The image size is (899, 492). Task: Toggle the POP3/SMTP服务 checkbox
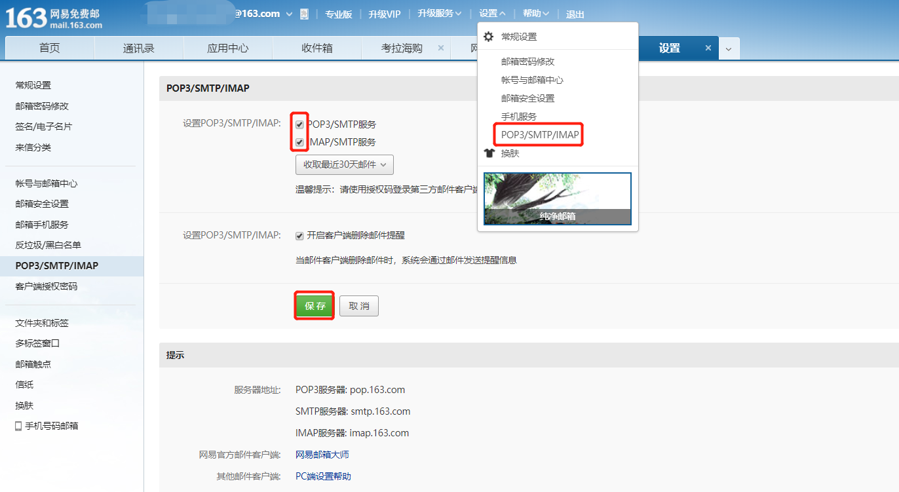(x=299, y=124)
